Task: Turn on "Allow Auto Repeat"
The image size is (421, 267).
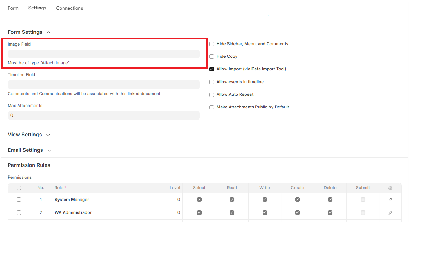Action: click(212, 94)
